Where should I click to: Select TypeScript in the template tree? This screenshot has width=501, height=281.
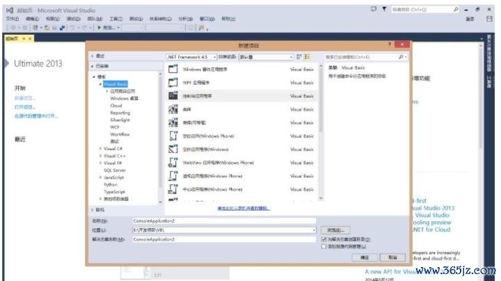[x=114, y=191]
